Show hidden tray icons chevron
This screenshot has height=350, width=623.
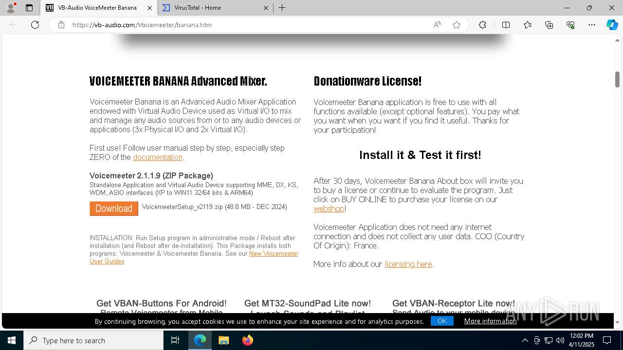point(525,340)
